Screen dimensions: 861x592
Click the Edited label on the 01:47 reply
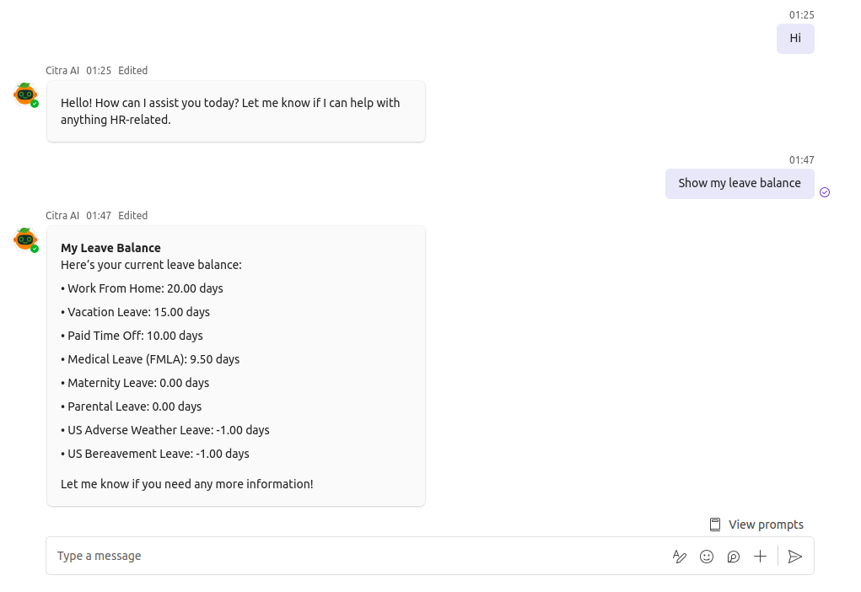pyautogui.click(x=132, y=216)
